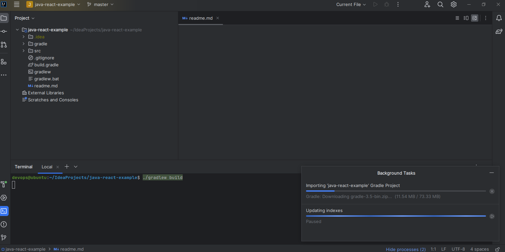
Task: Resume the paused Updating indexes task
Action: tap(492, 216)
